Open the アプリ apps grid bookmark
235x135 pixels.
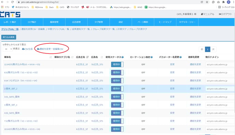(5, 7)
